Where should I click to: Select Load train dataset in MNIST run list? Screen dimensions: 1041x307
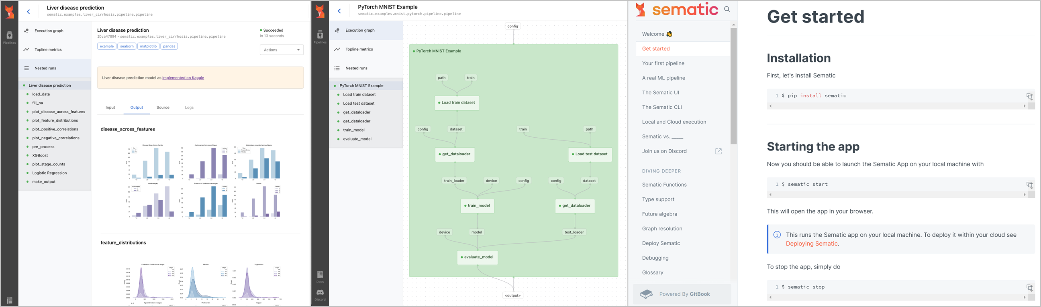(366, 95)
